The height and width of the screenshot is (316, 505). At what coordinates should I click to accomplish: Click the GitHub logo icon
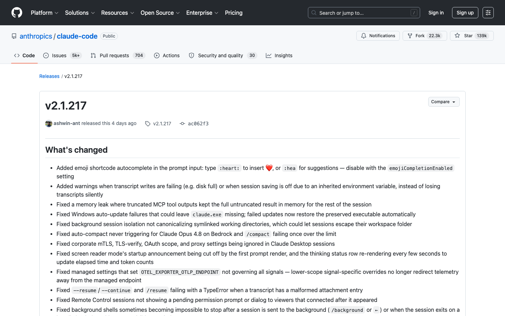[17, 13]
